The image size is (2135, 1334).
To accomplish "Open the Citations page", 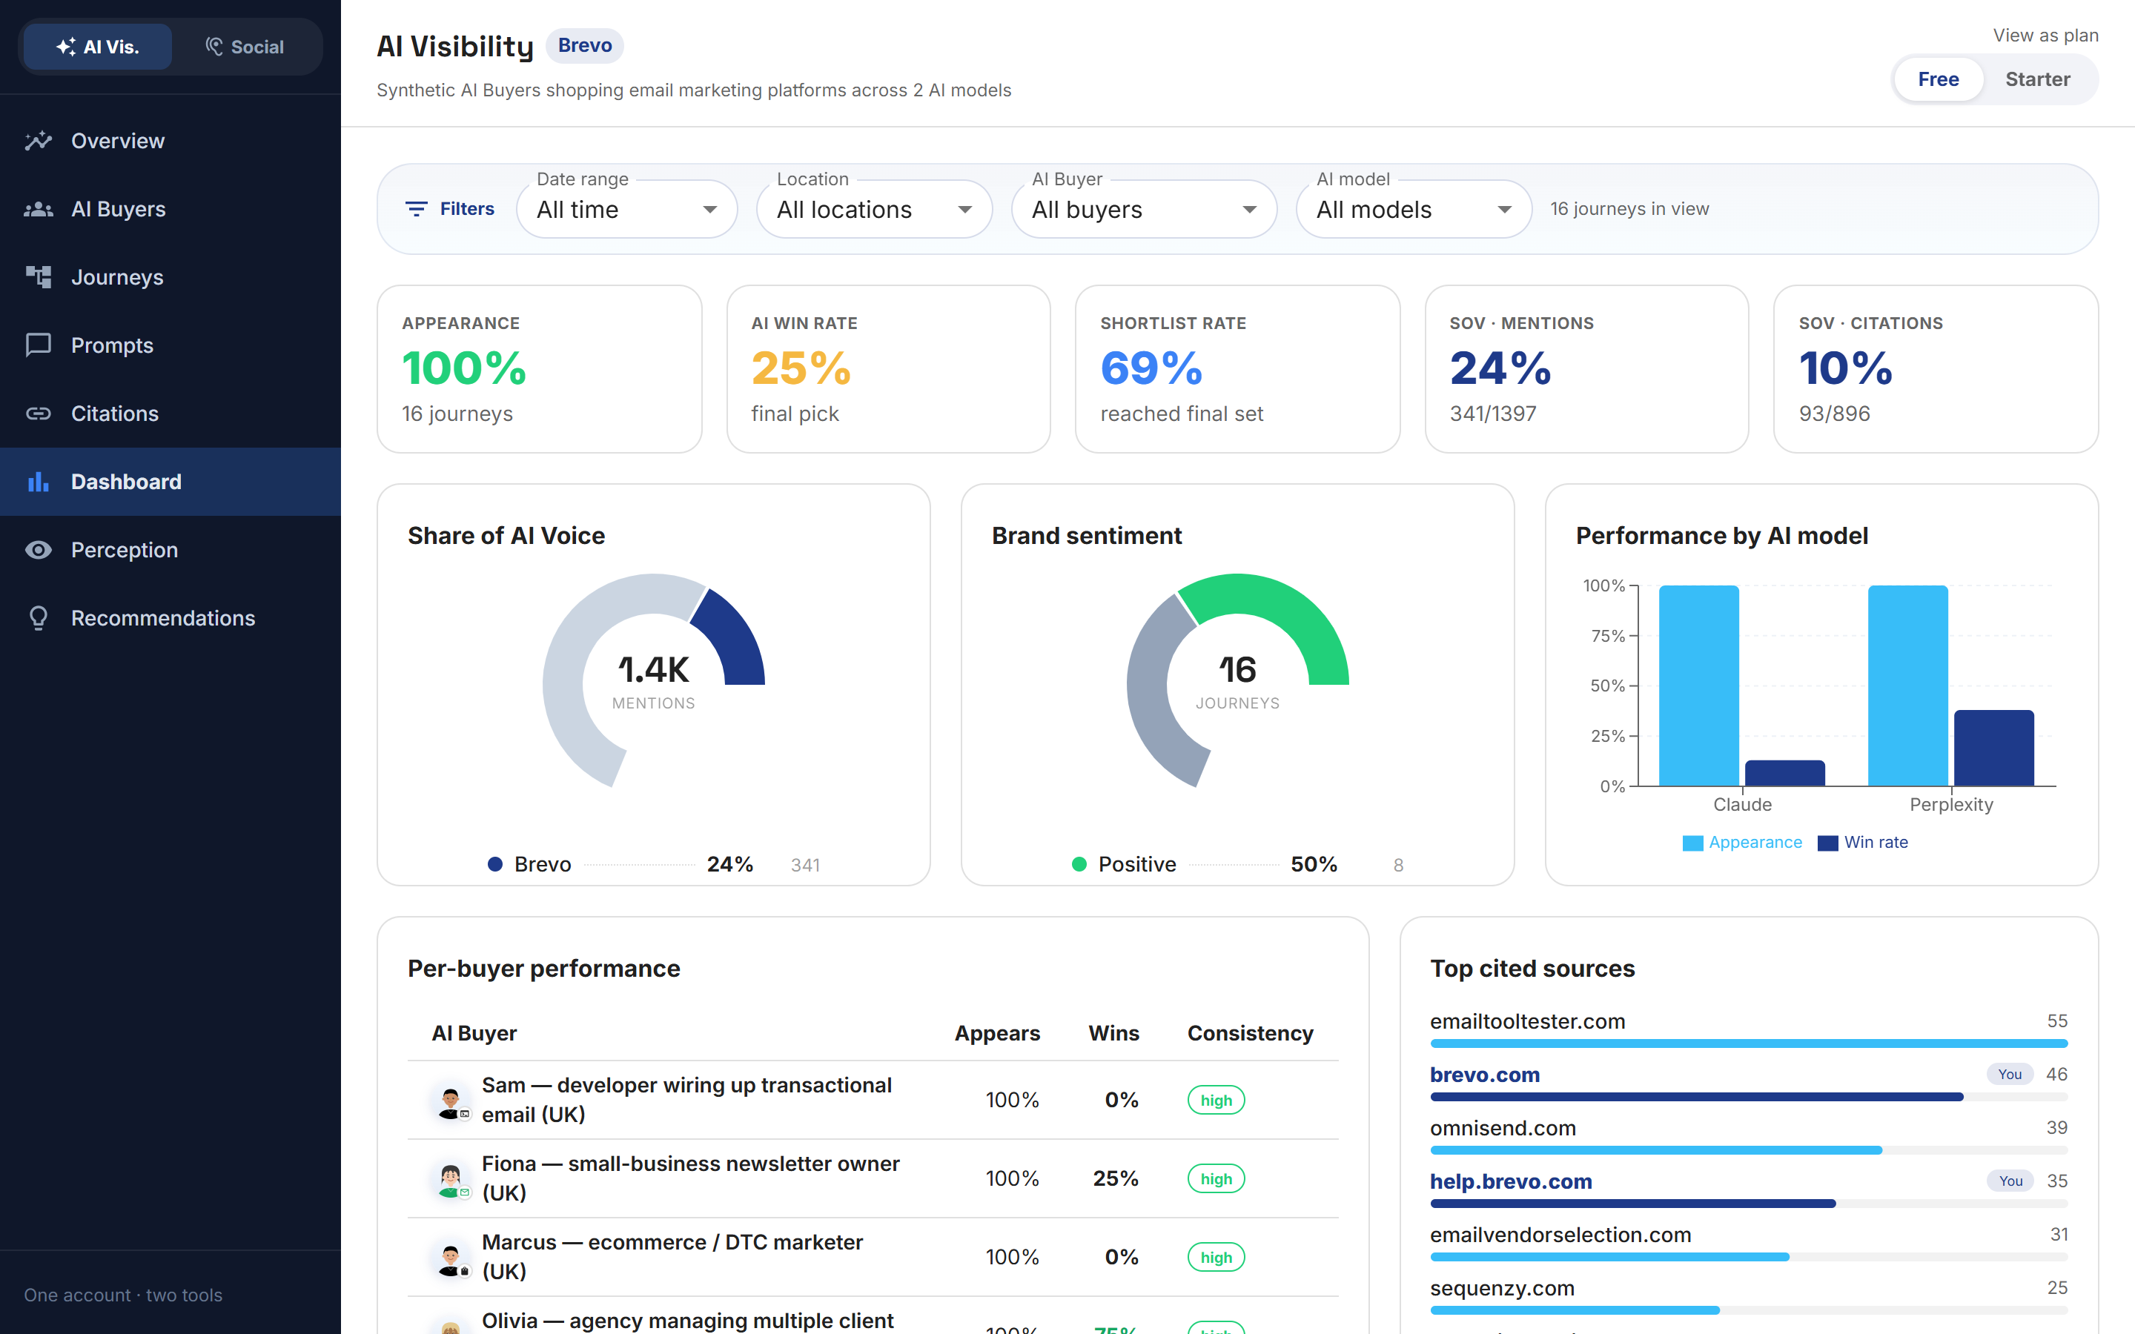I will pos(171,414).
